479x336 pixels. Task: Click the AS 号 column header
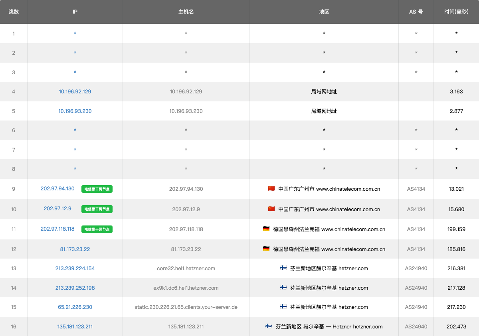[416, 12]
